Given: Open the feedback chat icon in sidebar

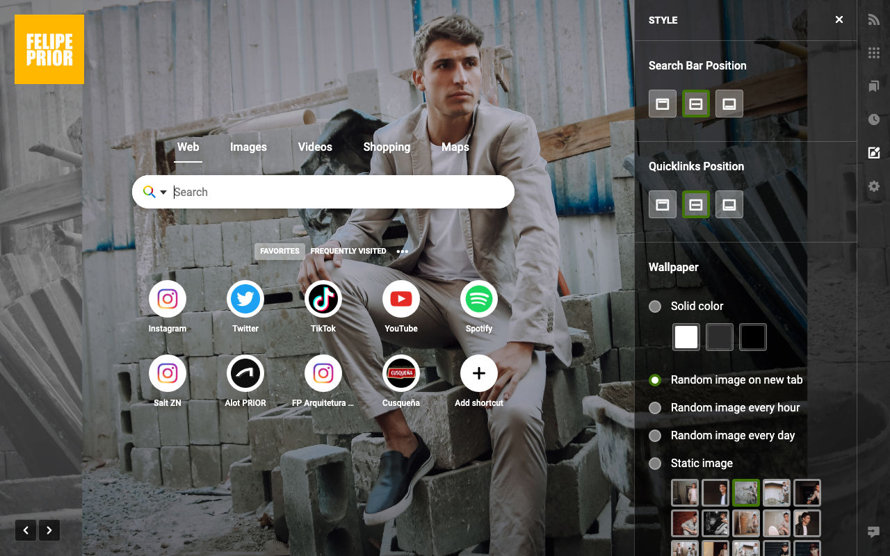Looking at the screenshot, I should (874, 532).
